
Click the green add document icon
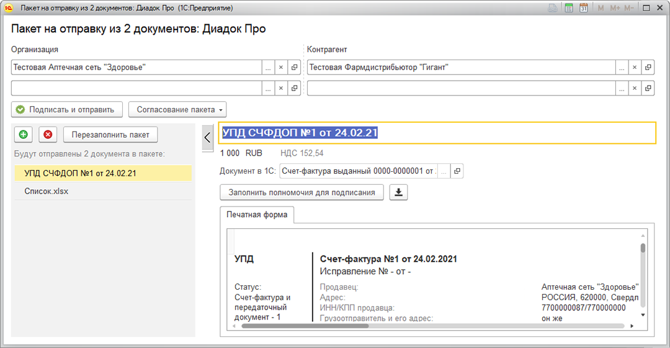(x=24, y=135)
